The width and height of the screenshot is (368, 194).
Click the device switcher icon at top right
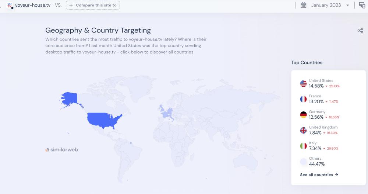(x=362, y=5)
